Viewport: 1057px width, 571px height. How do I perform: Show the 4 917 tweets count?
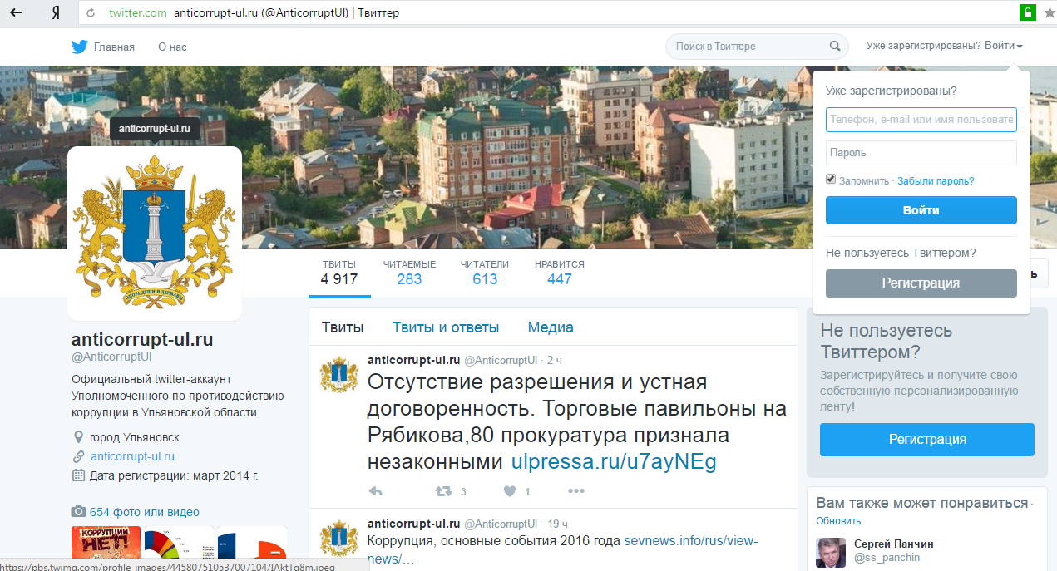coord(339,272)
